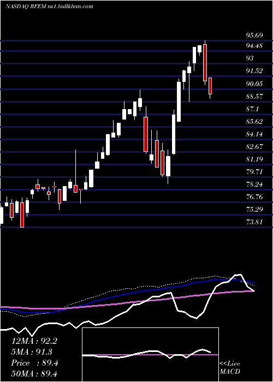Viewport: 273px width, 382px height.
Task: Click the 5MA : 91.3 readout
Action: click(x=32, y=352)
